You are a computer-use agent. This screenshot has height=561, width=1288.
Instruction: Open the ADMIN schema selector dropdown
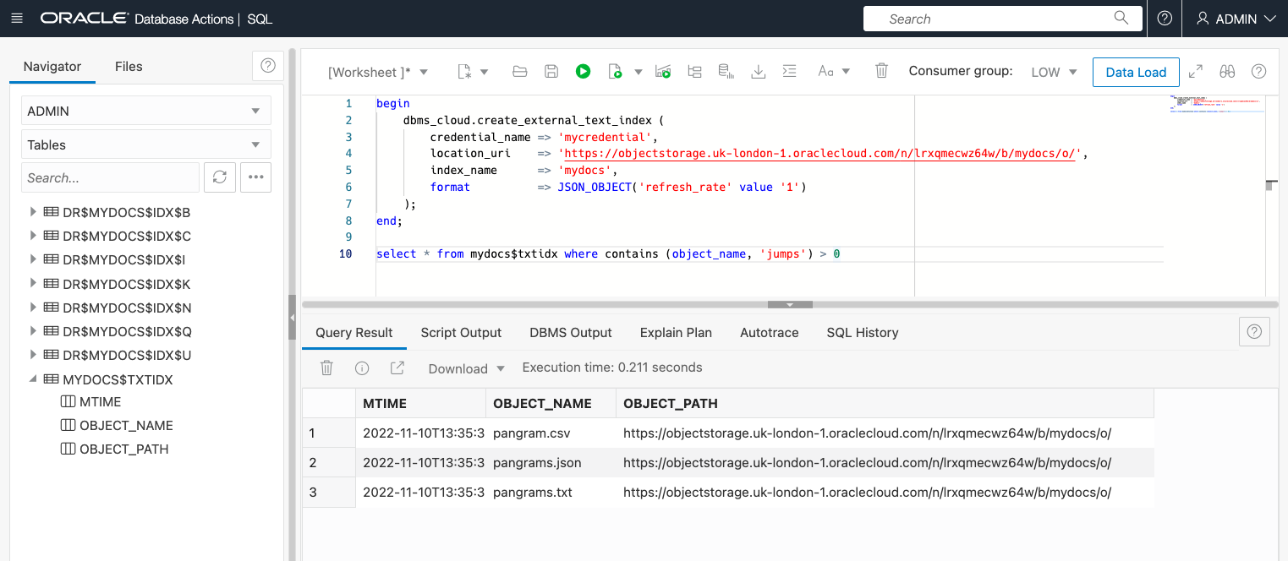tap(145, 110)
